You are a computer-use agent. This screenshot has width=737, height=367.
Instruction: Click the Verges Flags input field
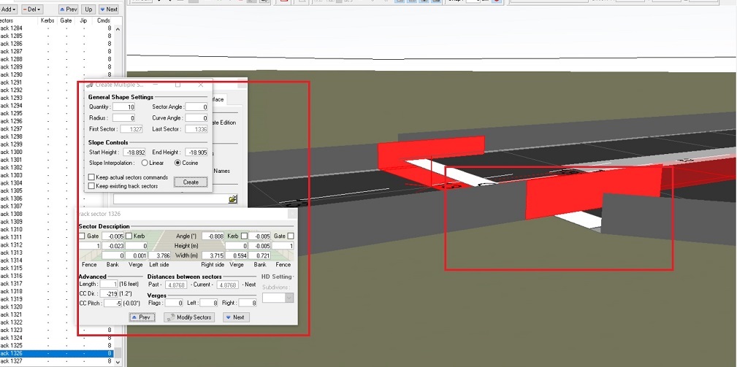click(173, 304)
